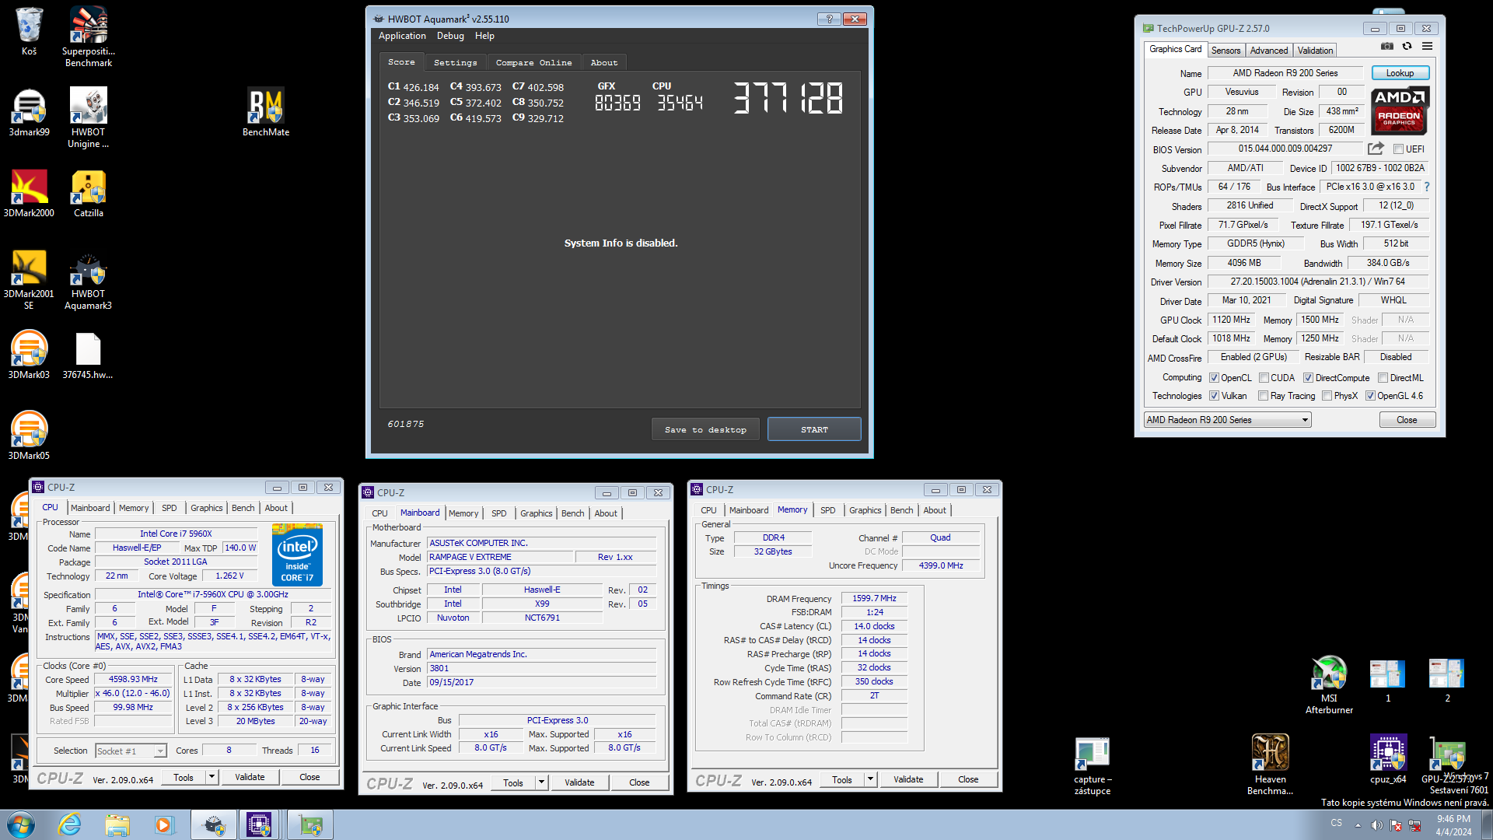The image size is (1493, 840).
Task: Open the 3DMark2000 desktop shortcut
Action: pos(29,194)
